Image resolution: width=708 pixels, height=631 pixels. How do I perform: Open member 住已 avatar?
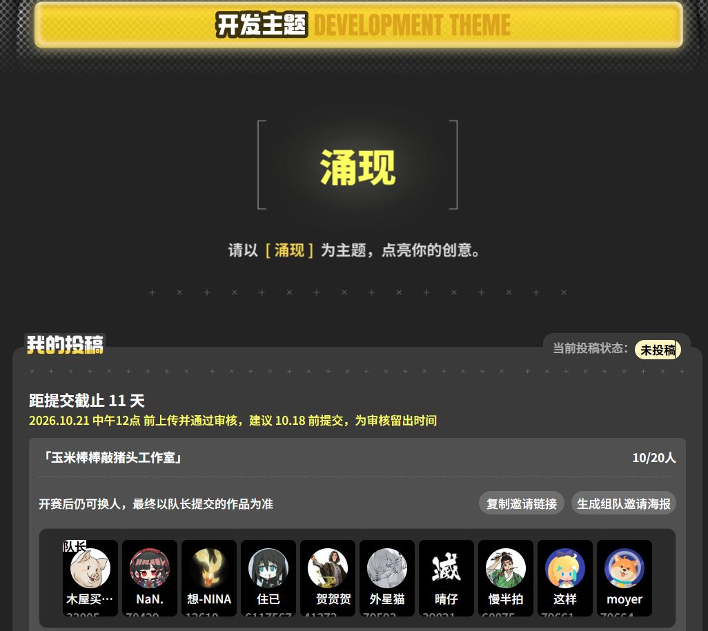pyautogui.click(x=268, y=568)
